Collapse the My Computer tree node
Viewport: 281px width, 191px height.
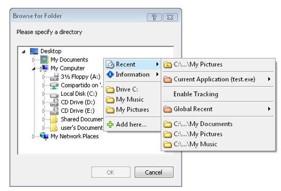coord(33,69)
